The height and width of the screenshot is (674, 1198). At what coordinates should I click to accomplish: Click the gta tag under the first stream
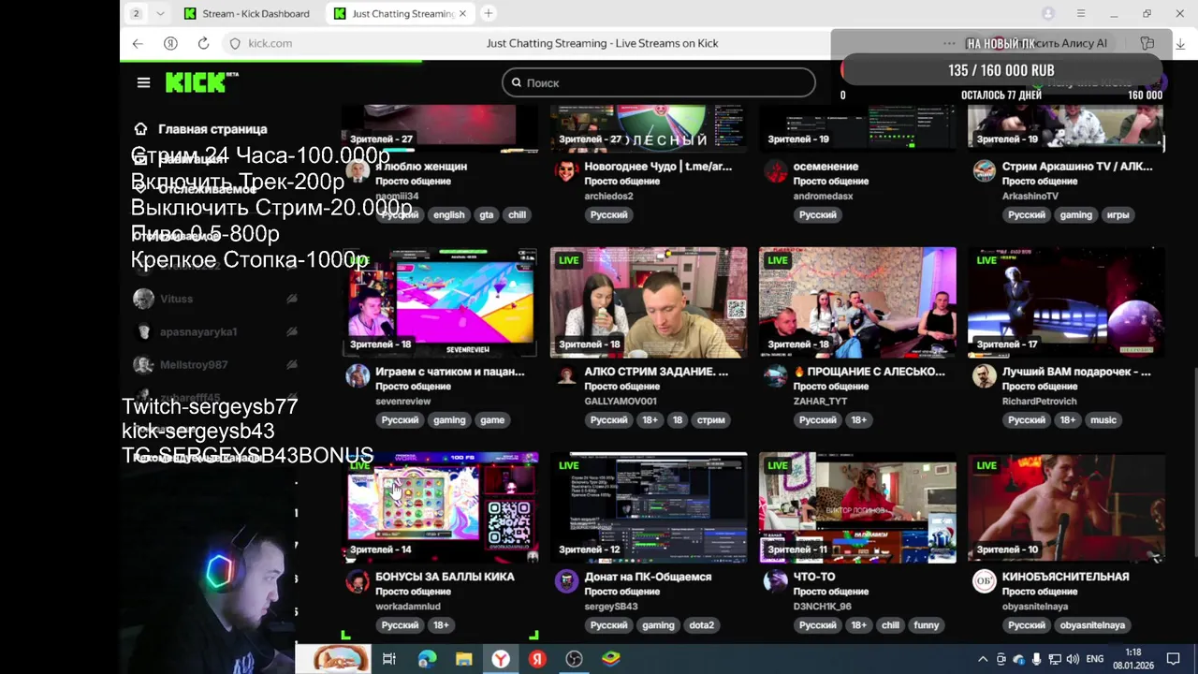(x=487, y=214)
